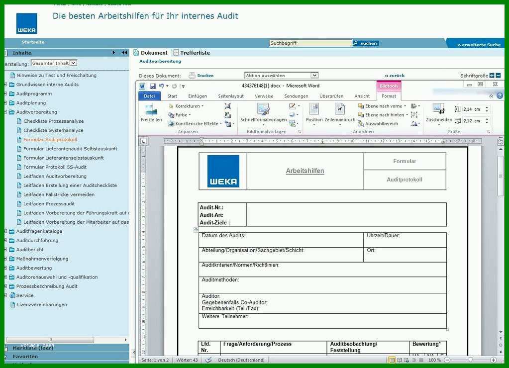The height and width of the screenshot is (368, 509).
Task: Collapse the Auditvorbereitung folder
Action: pyautogui.click(x=6, y=112)
